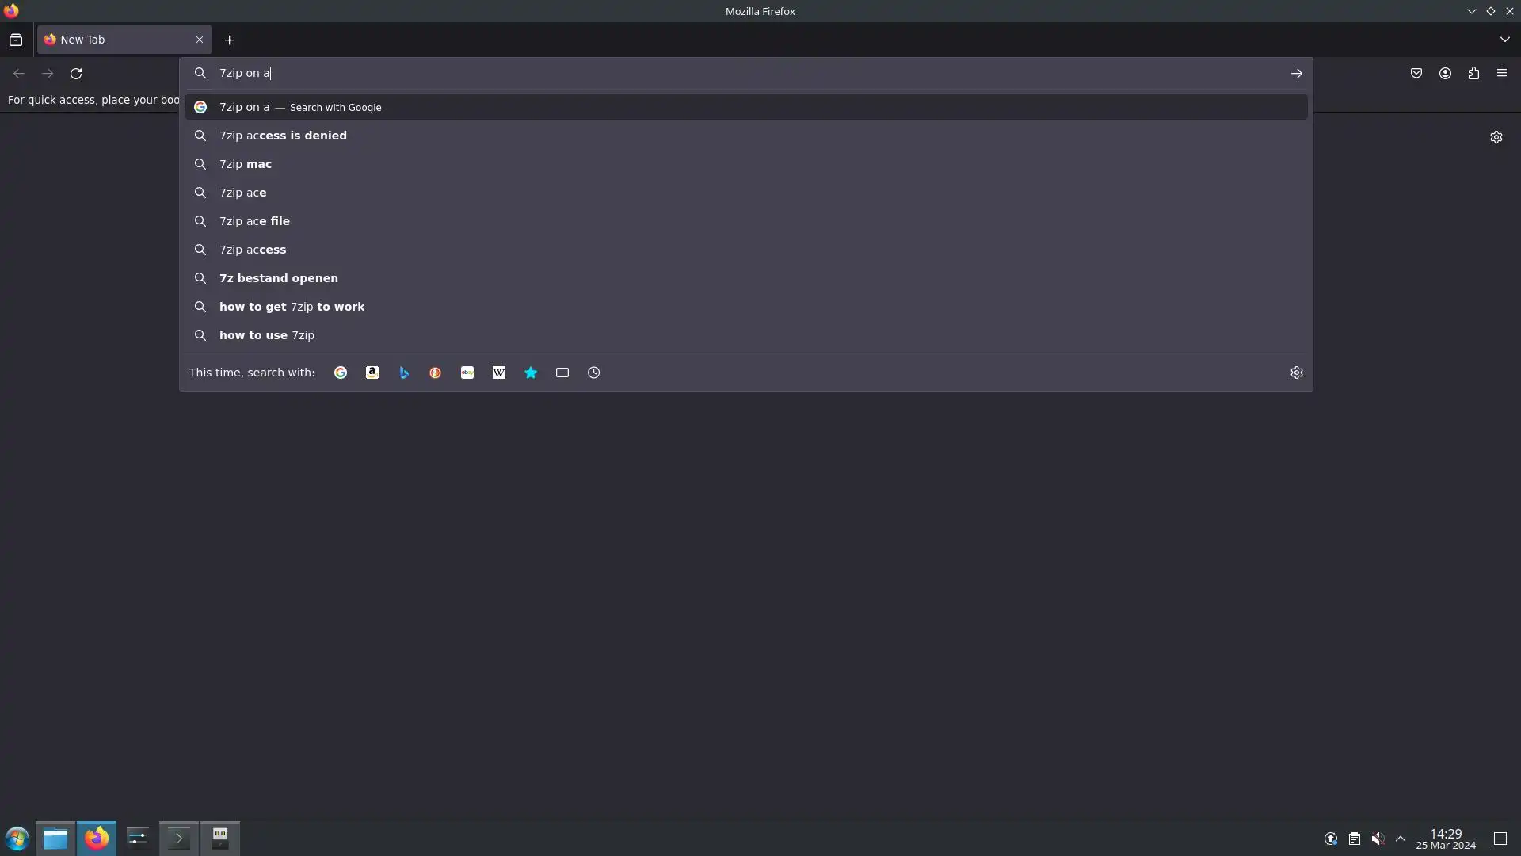Screen dimensions: 1521x856
Task: Search this time with Amazon
Action: (x=372, y=373)
